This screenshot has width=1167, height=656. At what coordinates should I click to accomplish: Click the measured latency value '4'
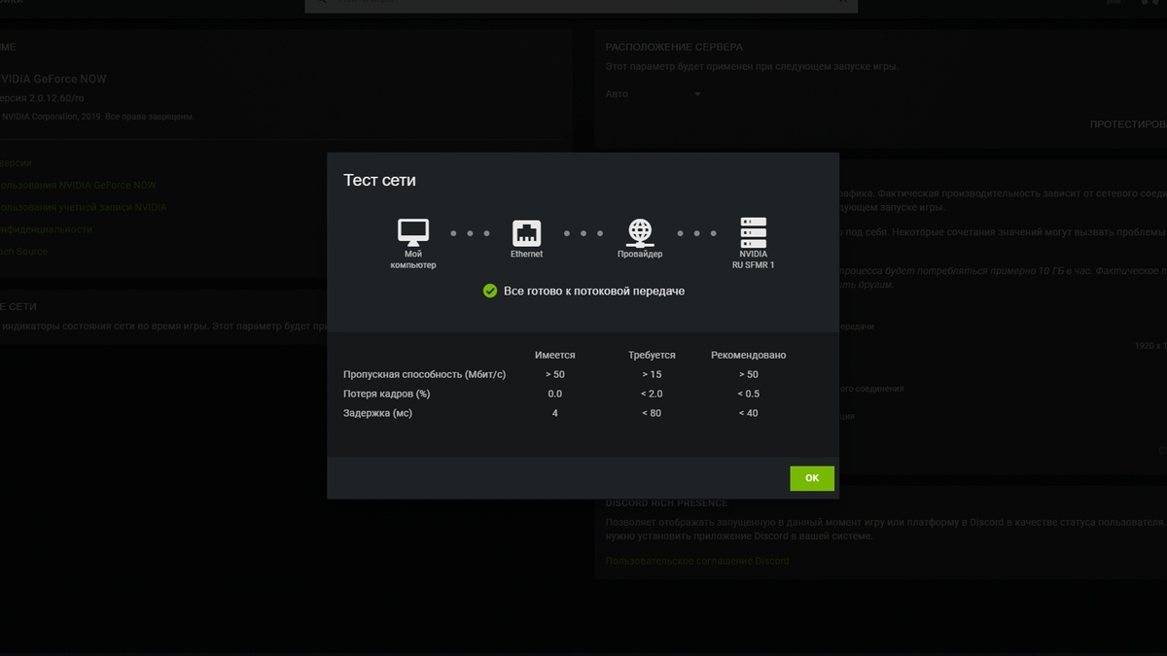pyautogui.click(x=555, y=413)
